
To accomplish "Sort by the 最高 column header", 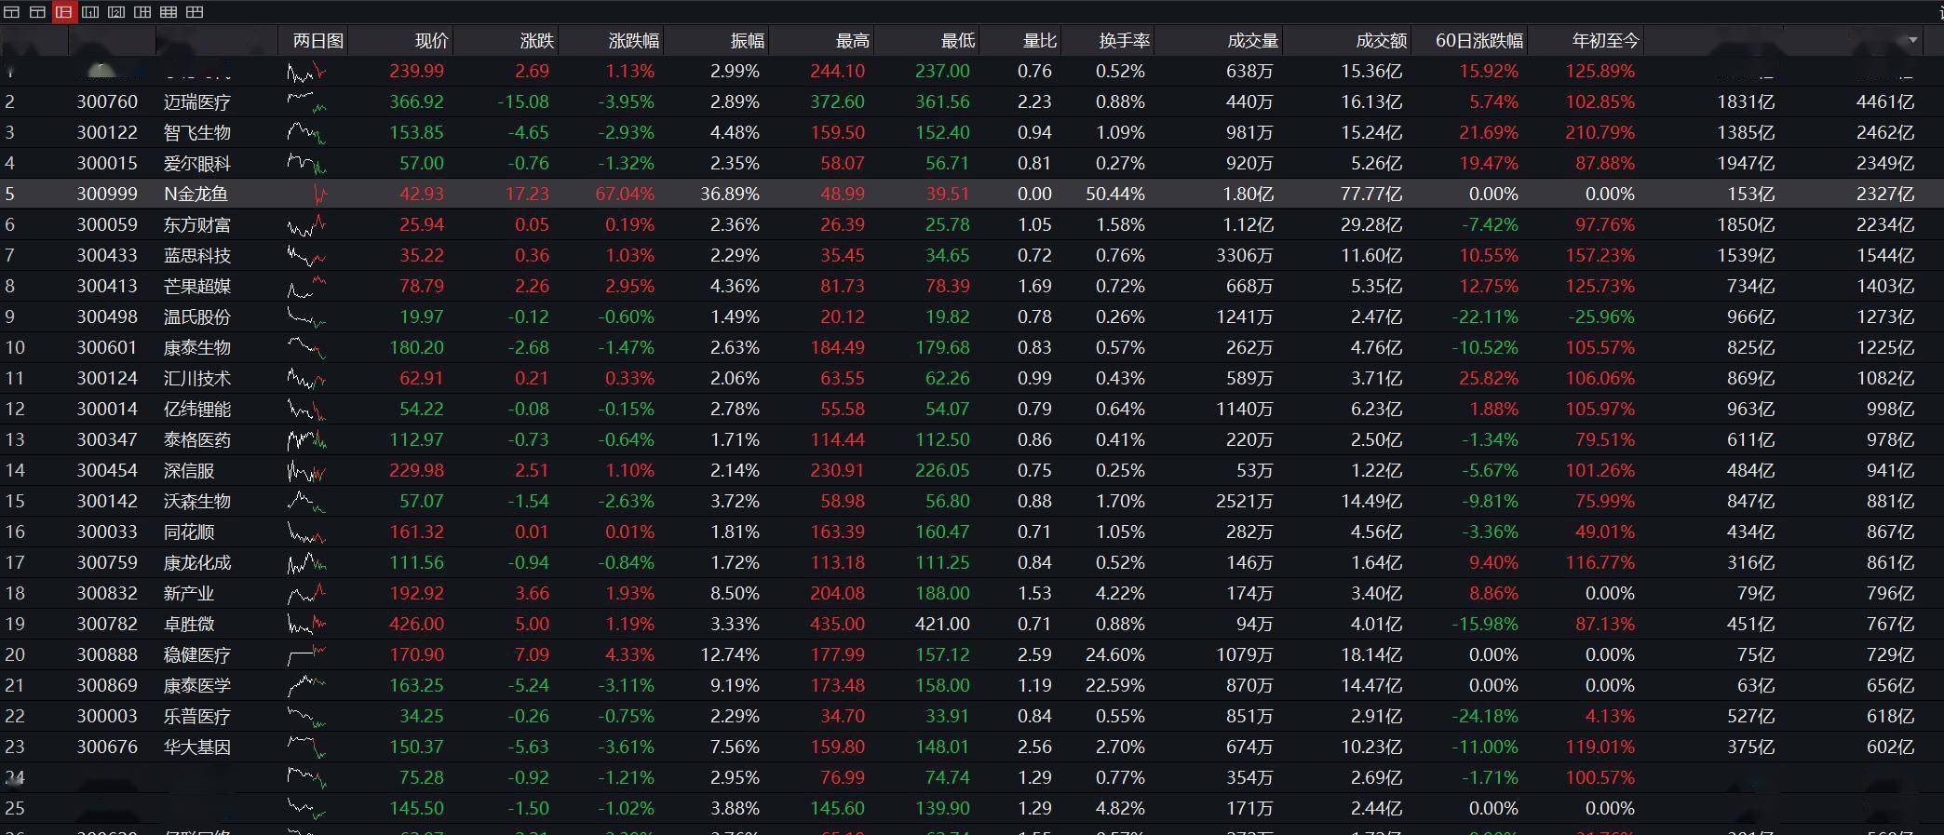I will tap(853, 40).
